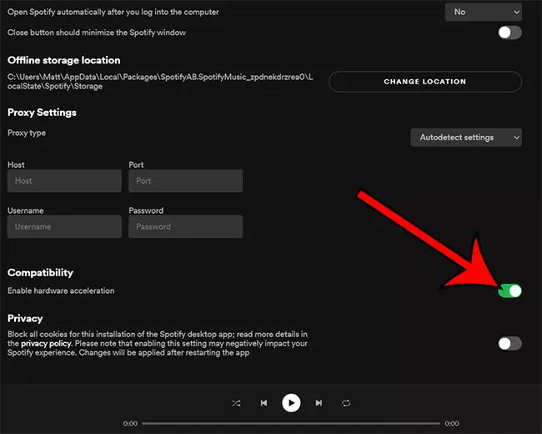Click the CHANGE LOCATION button
This screenshot has width=542, height=434.
click(424, 82)
